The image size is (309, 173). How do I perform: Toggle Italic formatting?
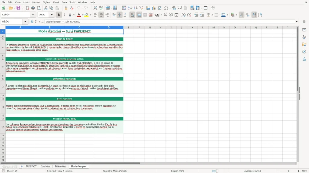[65, 15]
